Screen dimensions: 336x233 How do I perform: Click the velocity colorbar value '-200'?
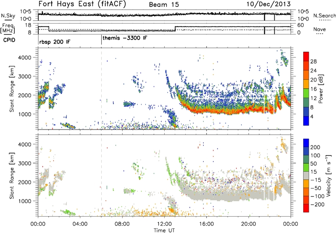(318, 204)
